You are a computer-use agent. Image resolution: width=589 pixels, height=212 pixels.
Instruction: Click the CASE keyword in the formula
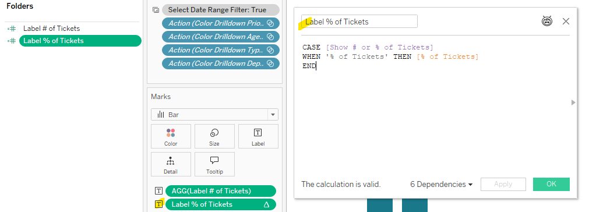coord(312,47)
